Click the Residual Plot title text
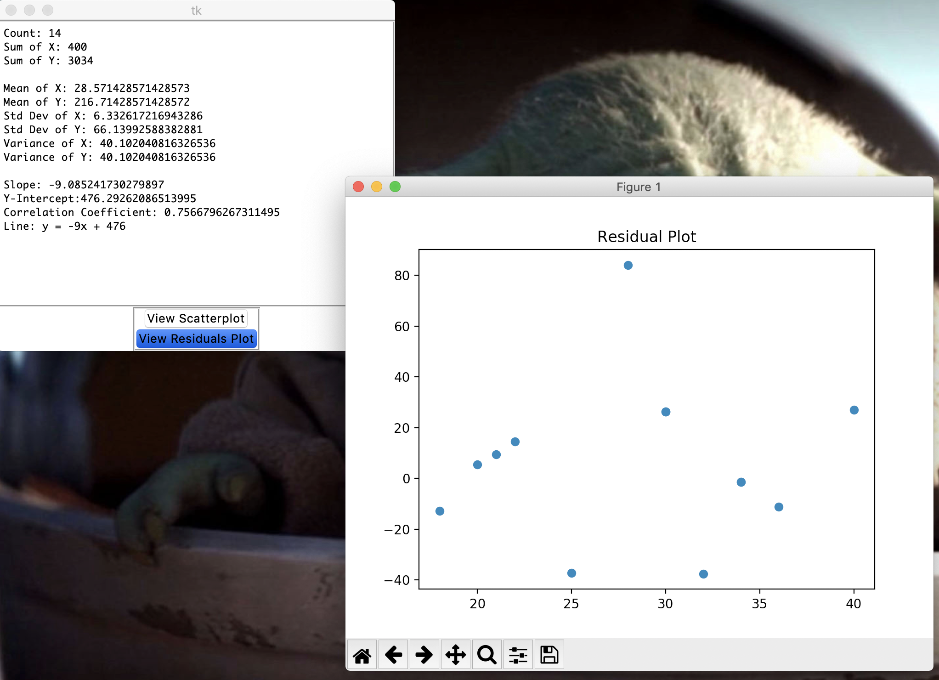Viewport: 939px width, 680px height. pyautogui.click(x=646, y=237)
